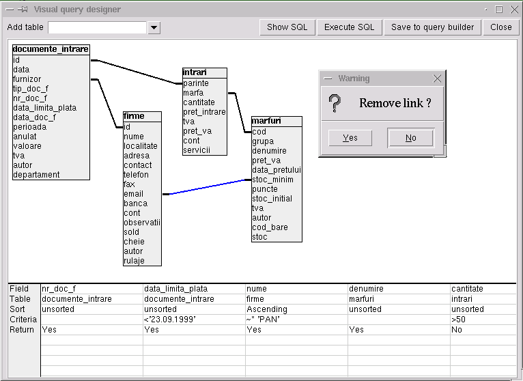The height and width of the screenshot is (381, 523).
Task: Focus the Add table input field
Action: pos(98,28)
